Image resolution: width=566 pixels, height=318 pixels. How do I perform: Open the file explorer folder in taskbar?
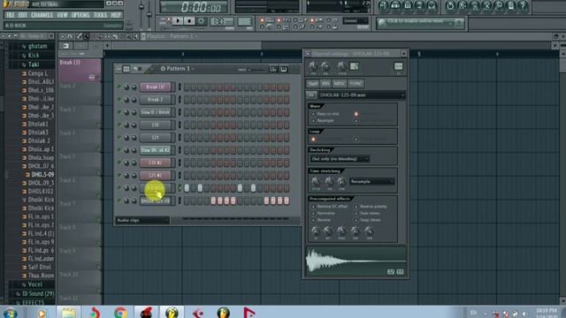68,313
